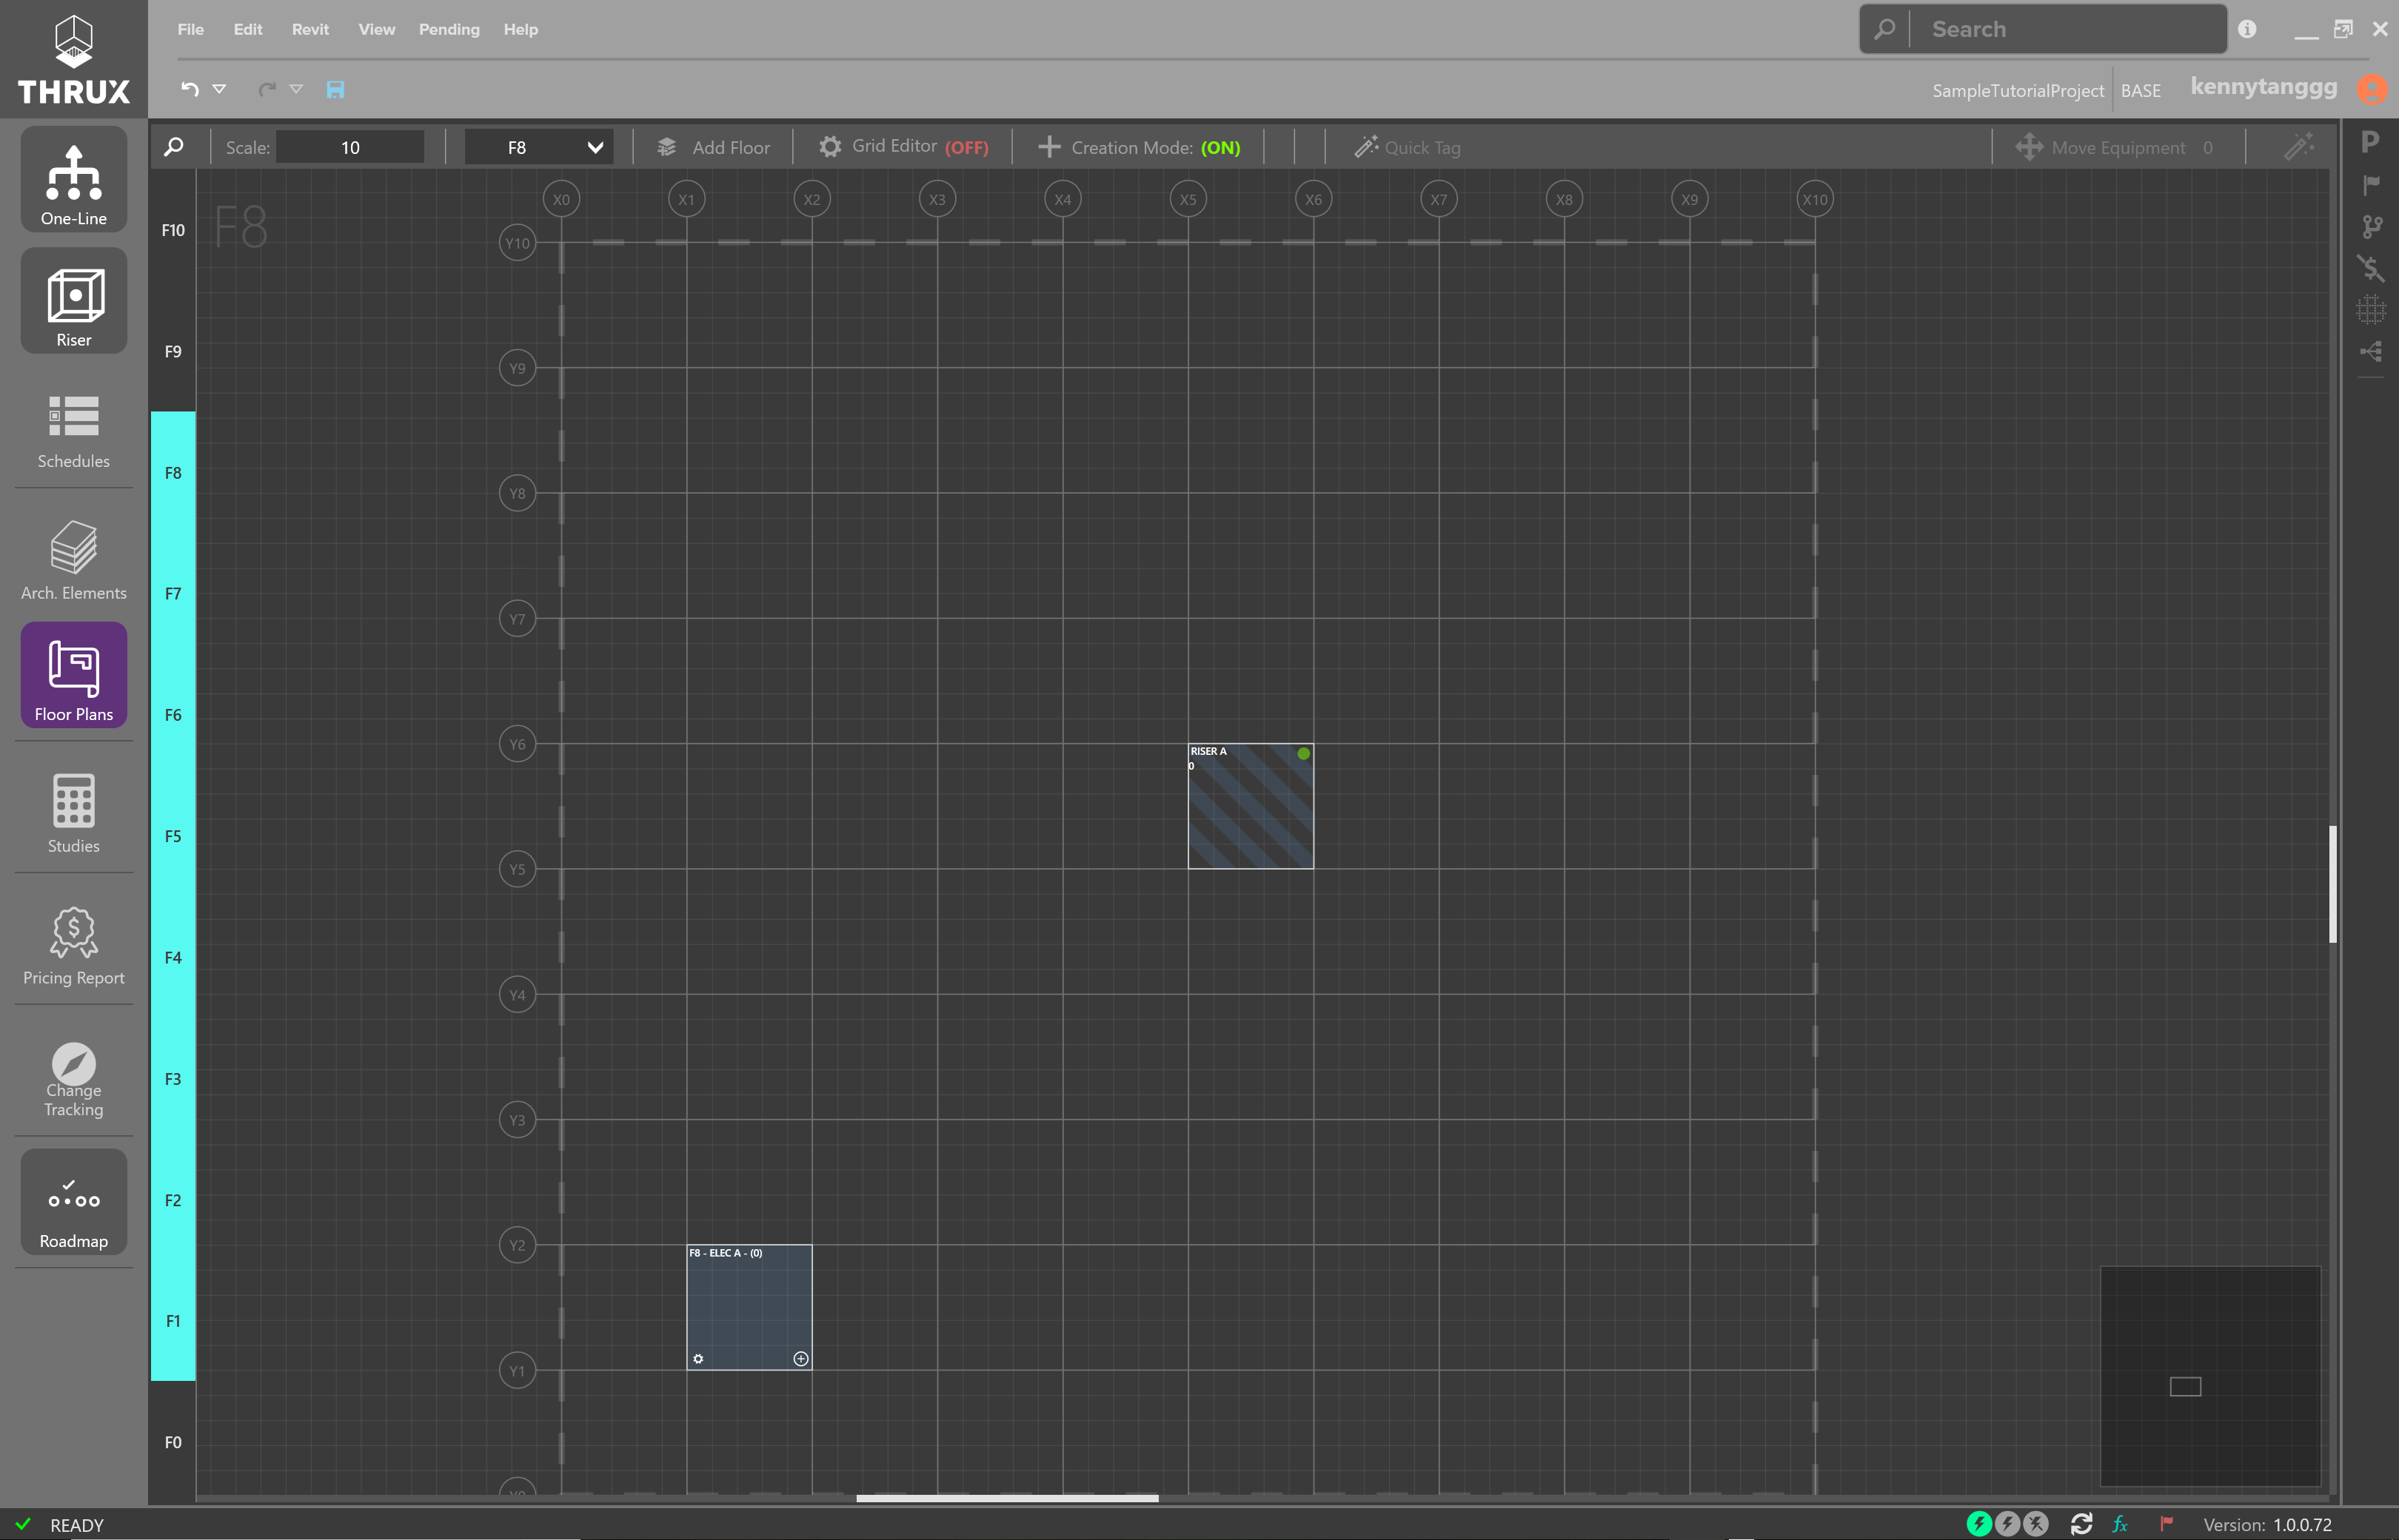Open the File menu

190,29
